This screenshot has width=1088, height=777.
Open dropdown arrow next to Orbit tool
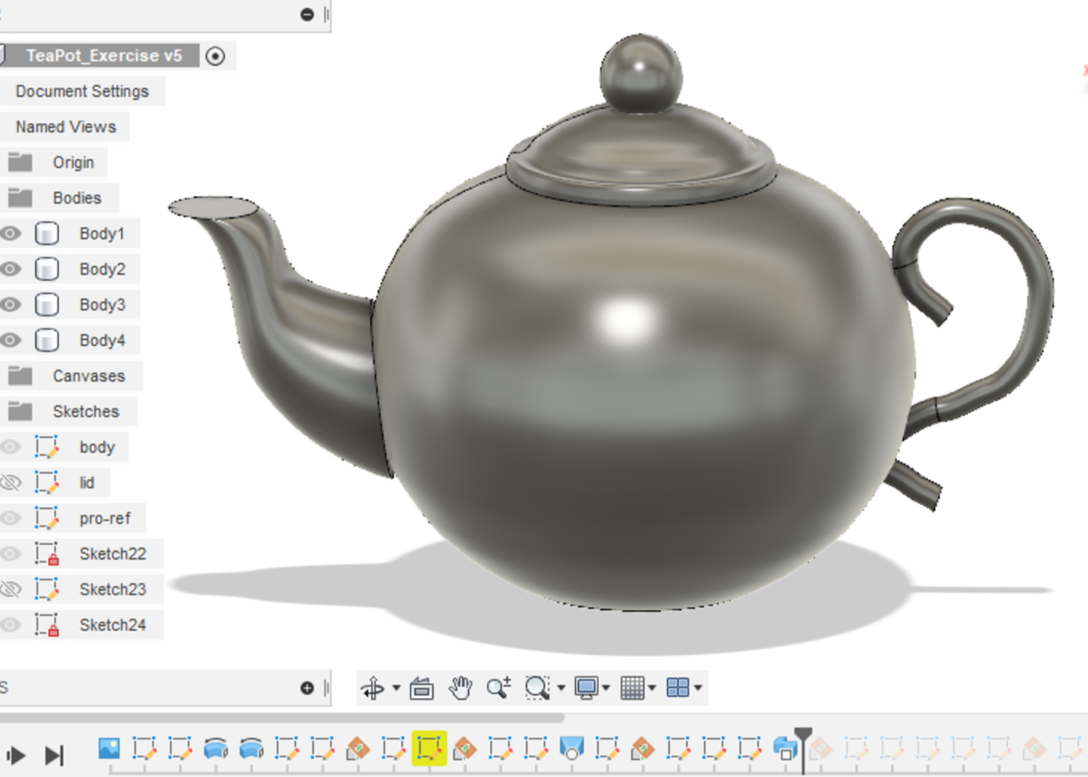pos(396,688)
